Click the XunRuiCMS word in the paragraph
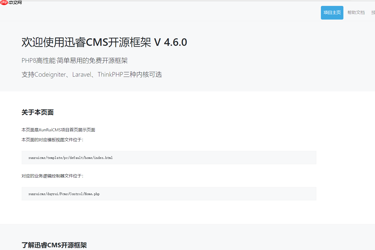Viewport: 375px width, 250px height. pos(50,130)
